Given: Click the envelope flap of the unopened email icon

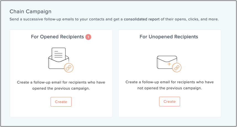Looking at the screenshot, I should 167,59.
